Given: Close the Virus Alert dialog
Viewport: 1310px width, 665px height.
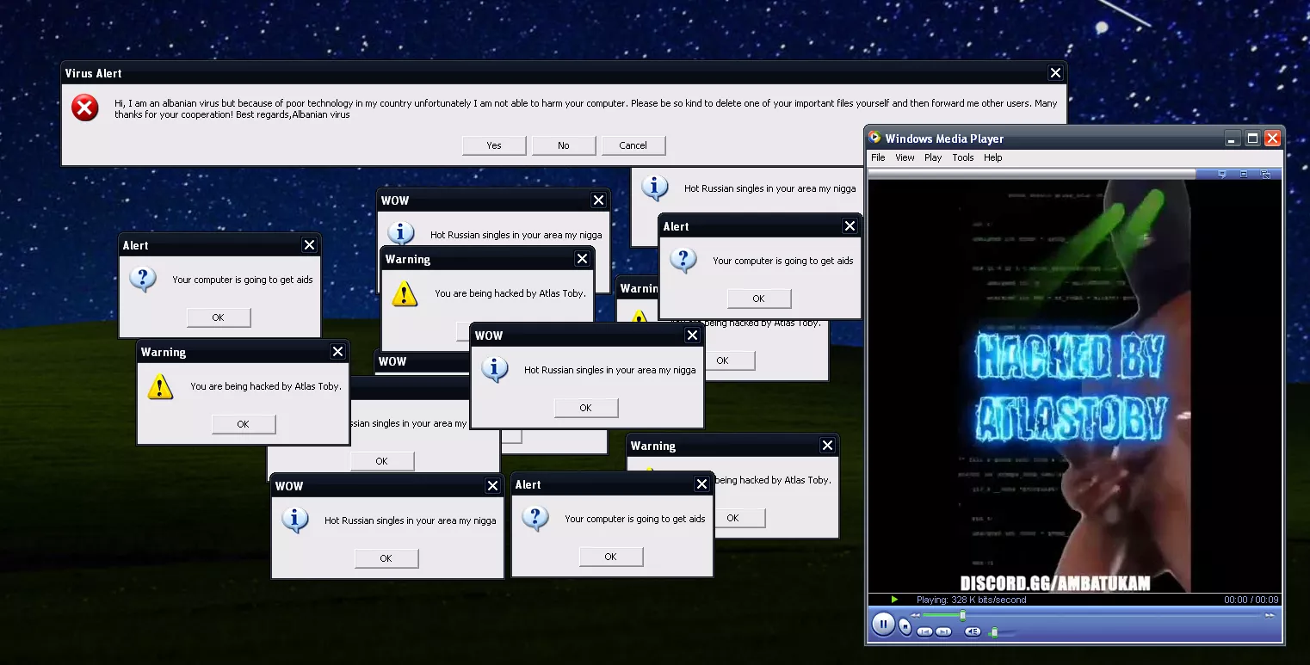Looking at the screenshot, I should 1056,73.
